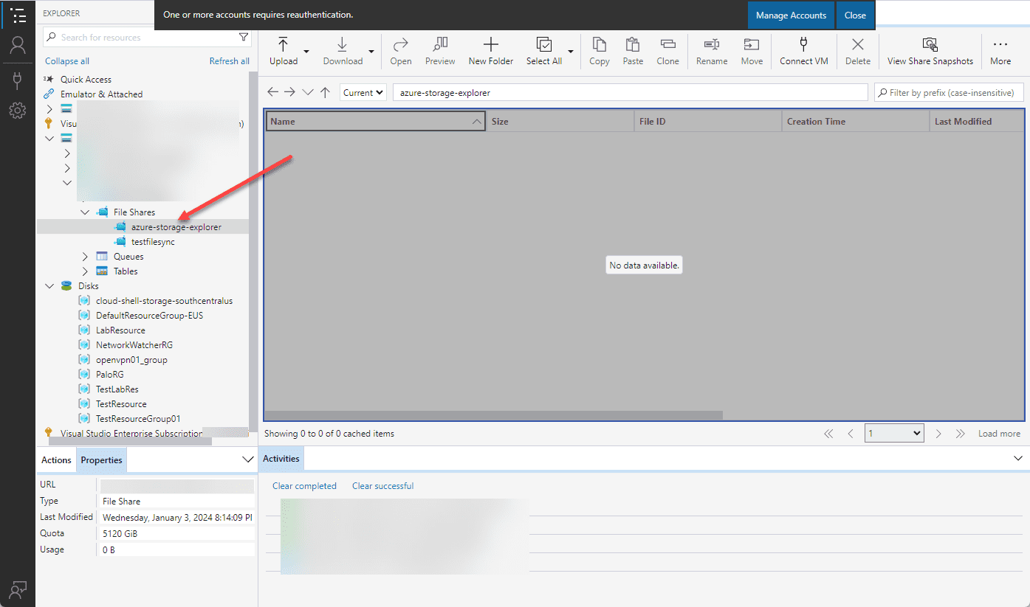Sort by the Creation Time column header
This screenshot has width=1030, height=607.
pyautogui.click(x=855, y=122)
